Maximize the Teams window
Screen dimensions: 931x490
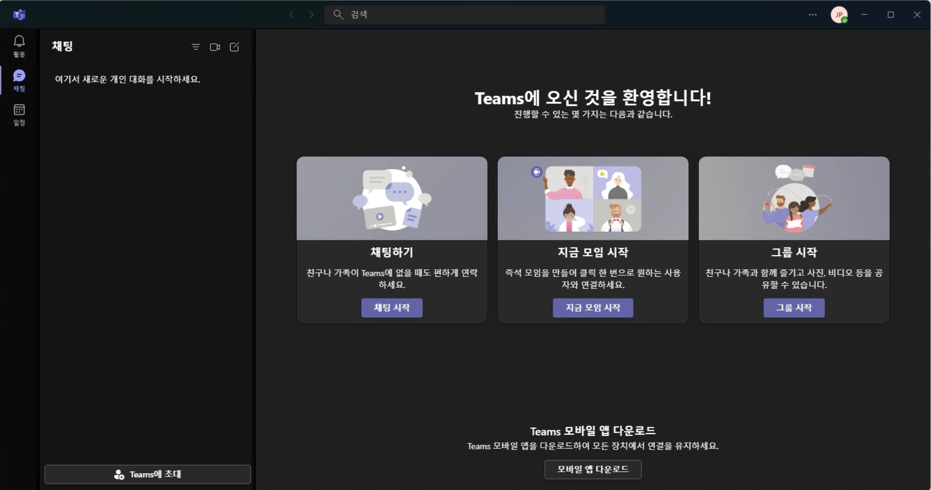(891, 14)
